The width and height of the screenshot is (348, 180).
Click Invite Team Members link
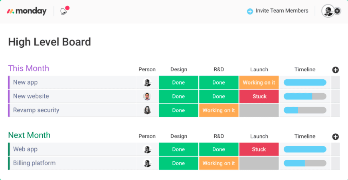(282, 11)
